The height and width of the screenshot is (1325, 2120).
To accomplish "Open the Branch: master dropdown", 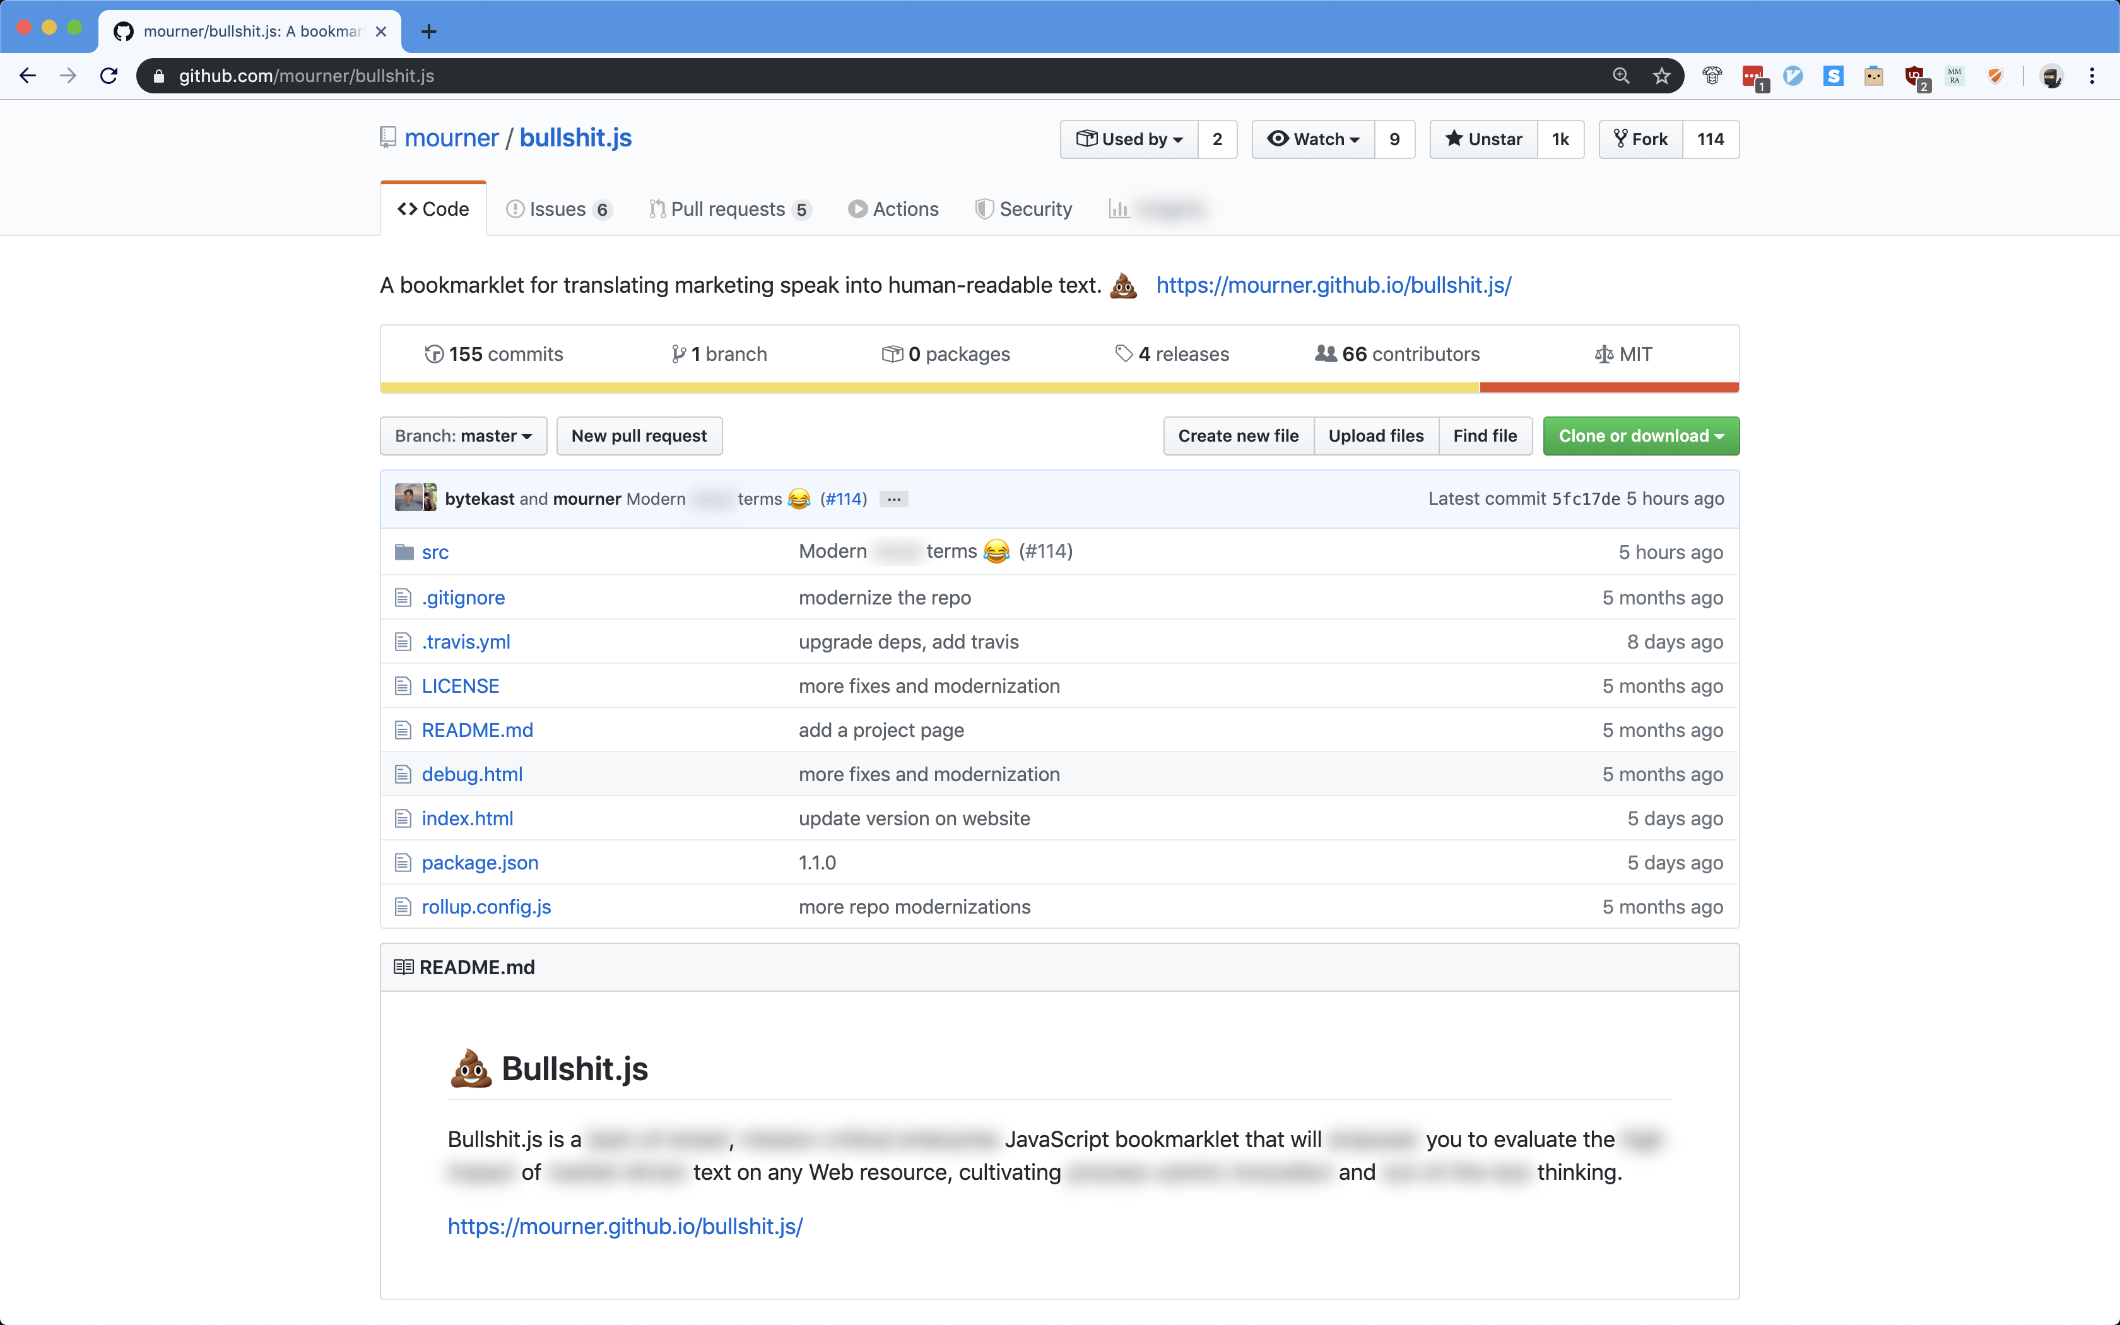I will pos(462,435).
